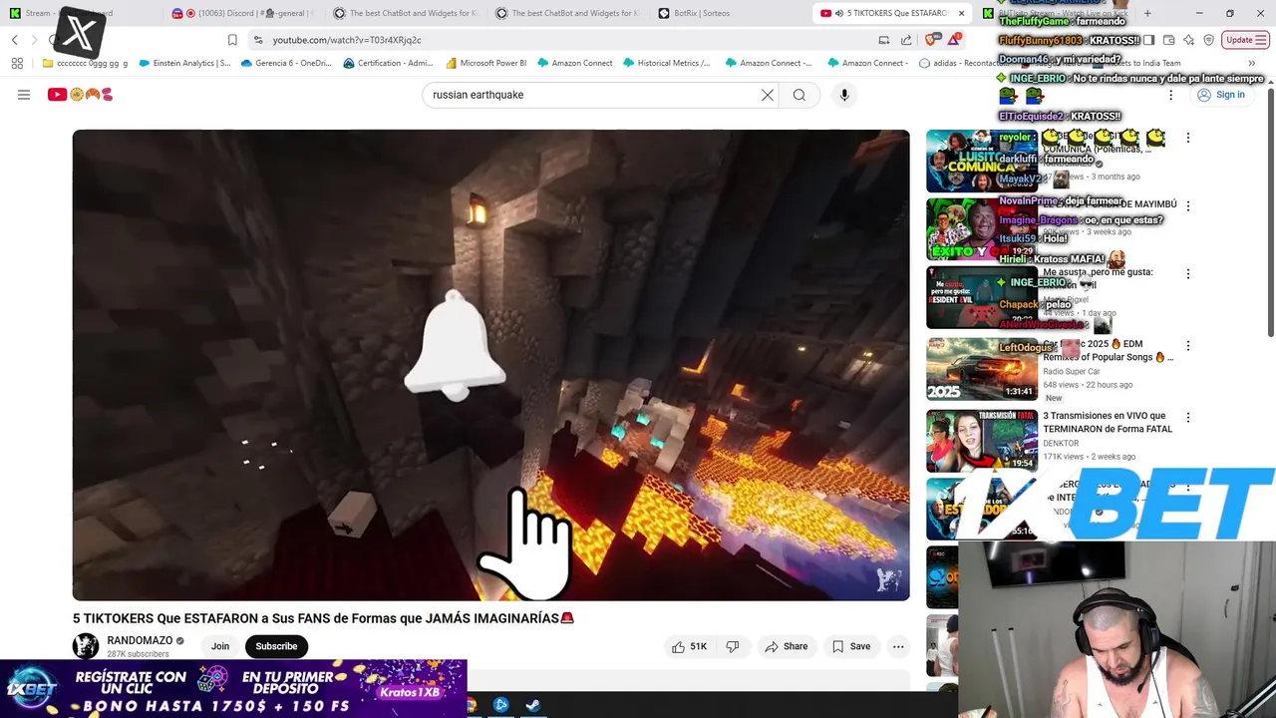Image resolution: width=1276 pixels, height=718 pixels.
Task: Open the screen cast icon in address bar
Action: [884, 40]
